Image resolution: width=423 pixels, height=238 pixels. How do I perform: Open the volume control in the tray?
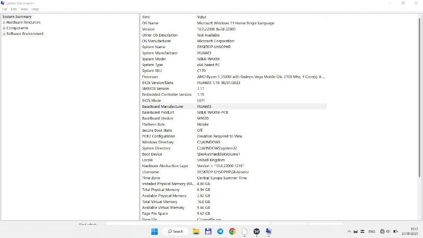coord(389,232)
